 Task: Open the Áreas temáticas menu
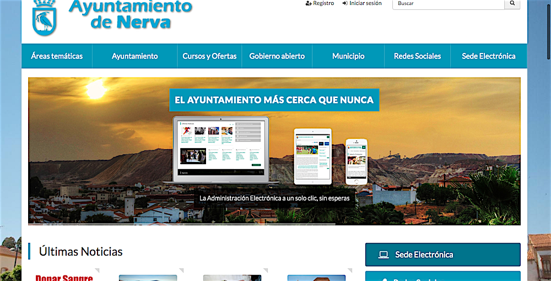click(57, 56)
